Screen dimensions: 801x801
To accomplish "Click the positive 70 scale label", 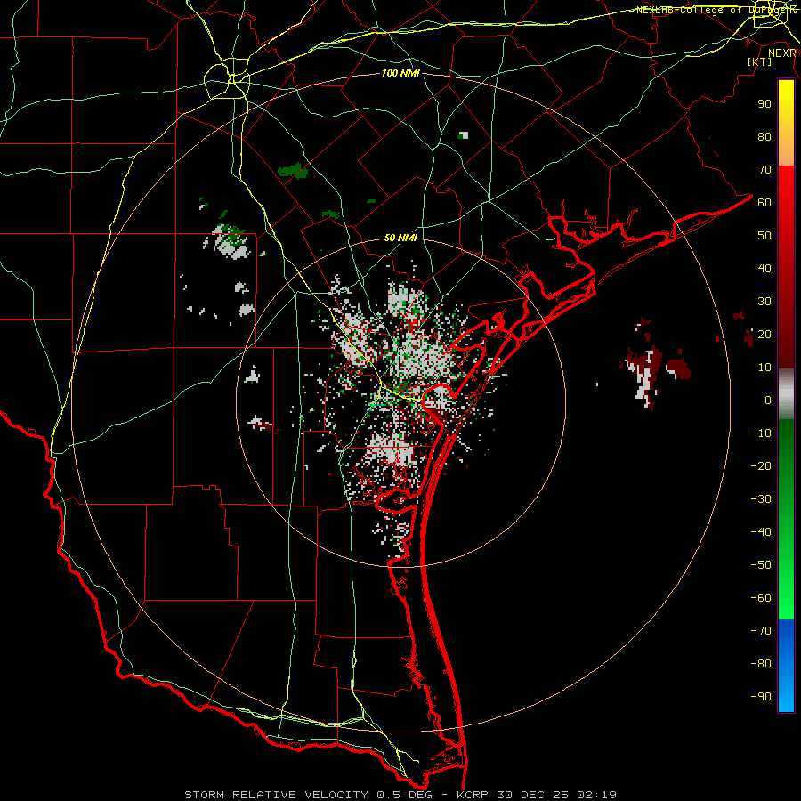I will (x=765, y=170).
